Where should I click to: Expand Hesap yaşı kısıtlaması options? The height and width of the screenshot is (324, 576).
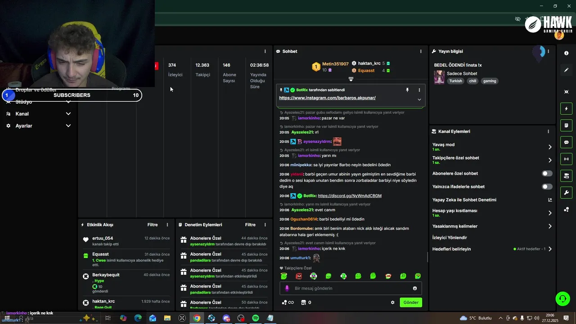(550, 213)
